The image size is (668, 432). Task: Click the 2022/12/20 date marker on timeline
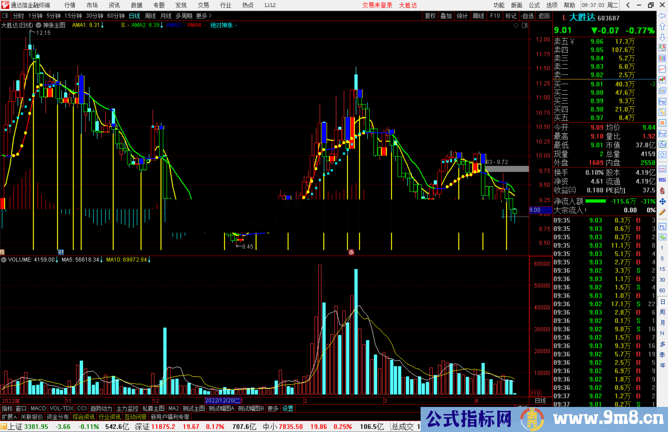(223, 400)
